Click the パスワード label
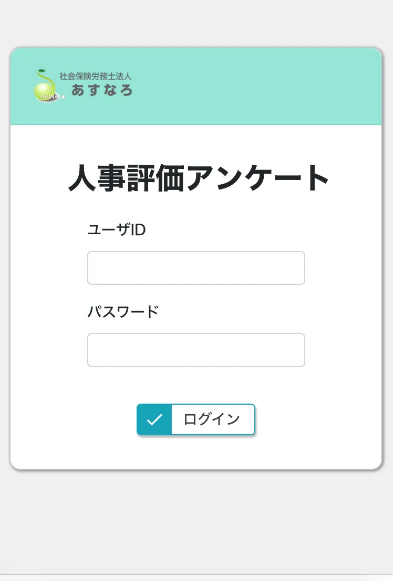The width and height of the screenshot is (394, 581). [122, 312]
